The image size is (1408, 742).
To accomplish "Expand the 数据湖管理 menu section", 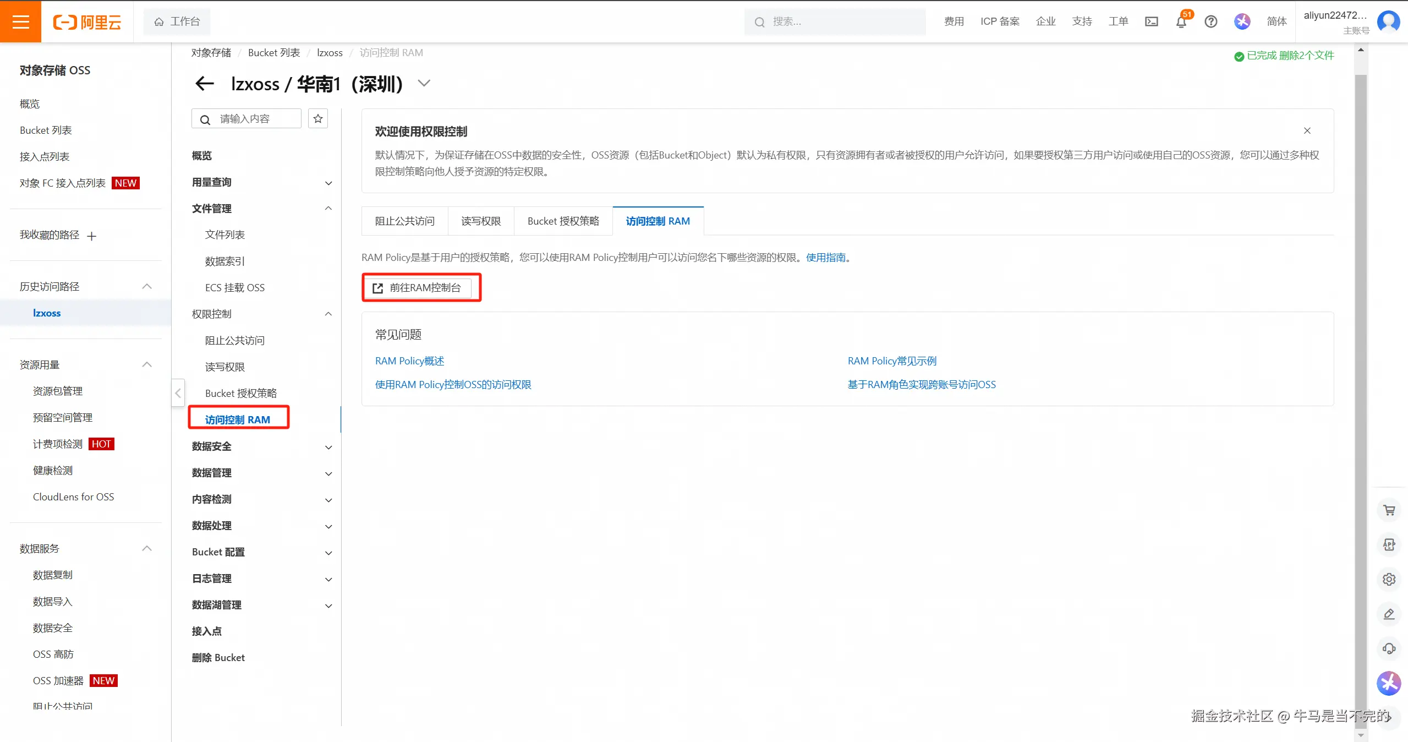I will (x=328, y=606).
